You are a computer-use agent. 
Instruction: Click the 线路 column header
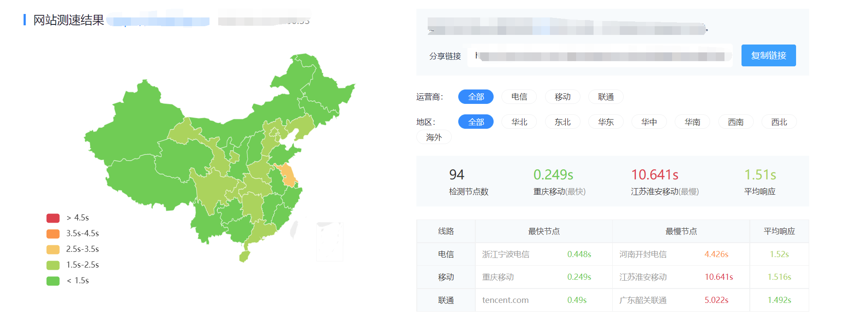[446, 231]
